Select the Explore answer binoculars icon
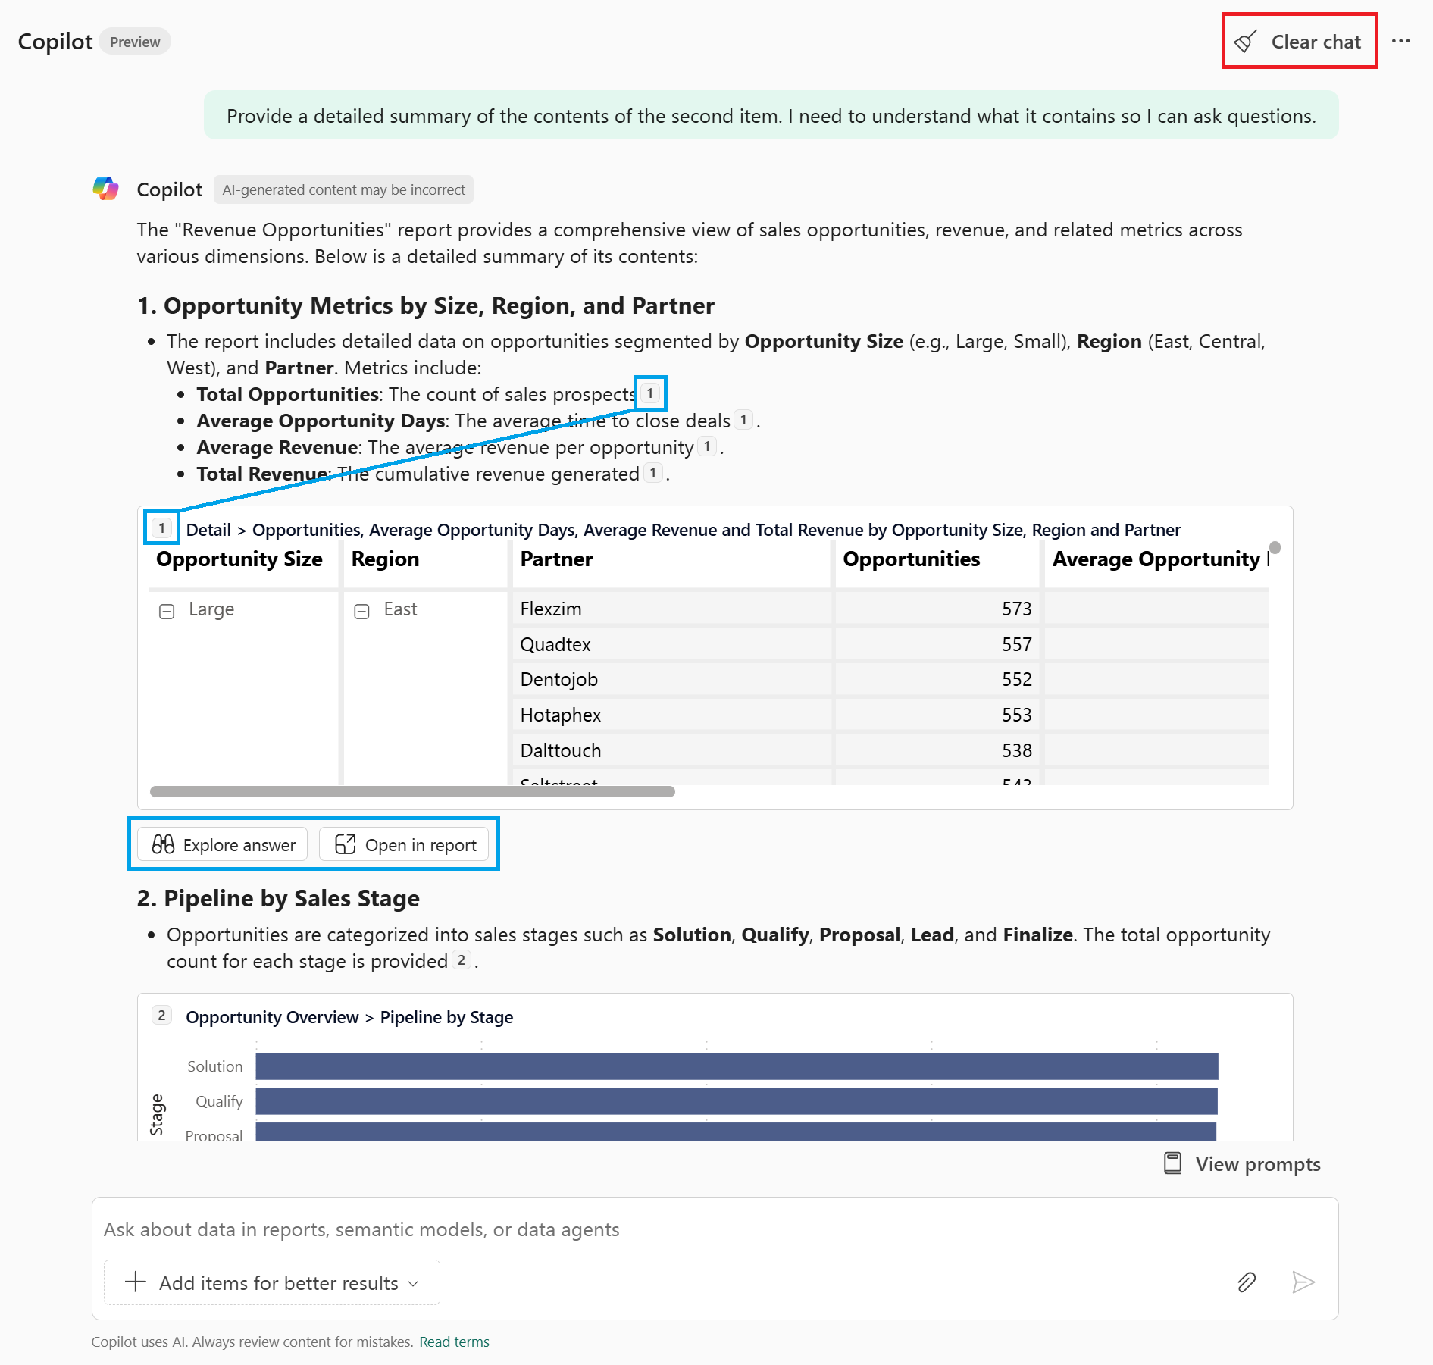Image resolution: width=1433 pixels, height=1365 pixels. tap(165, 844)
